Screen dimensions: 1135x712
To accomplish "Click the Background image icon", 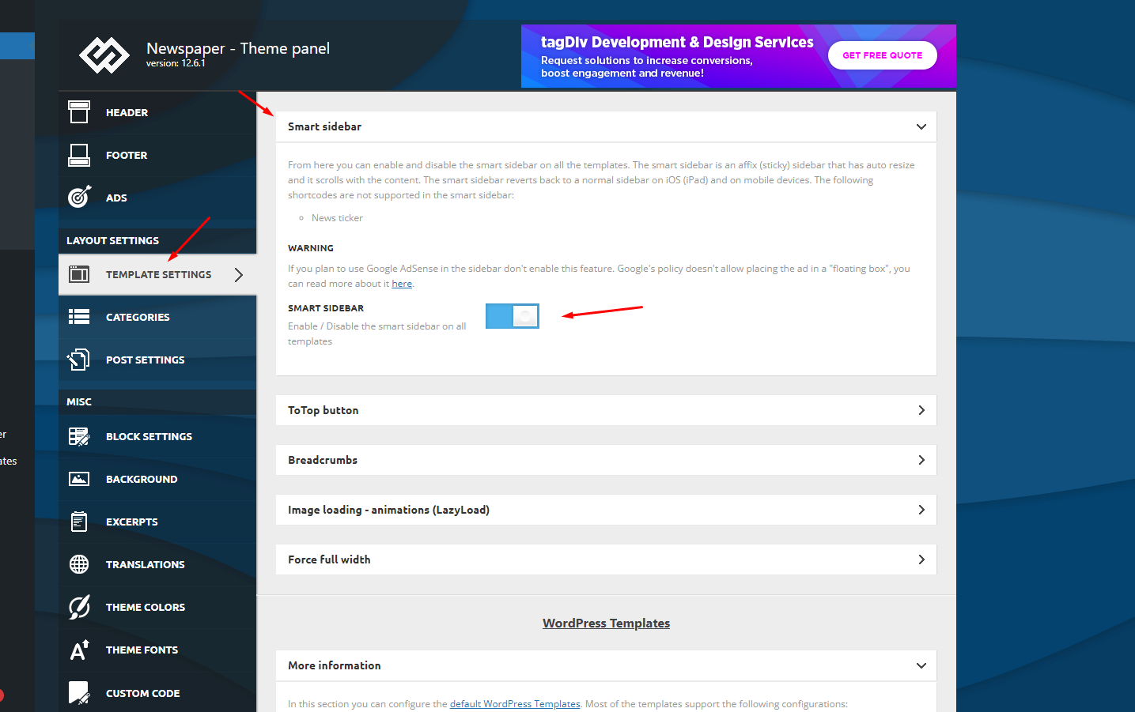I will tap(79, 479).
